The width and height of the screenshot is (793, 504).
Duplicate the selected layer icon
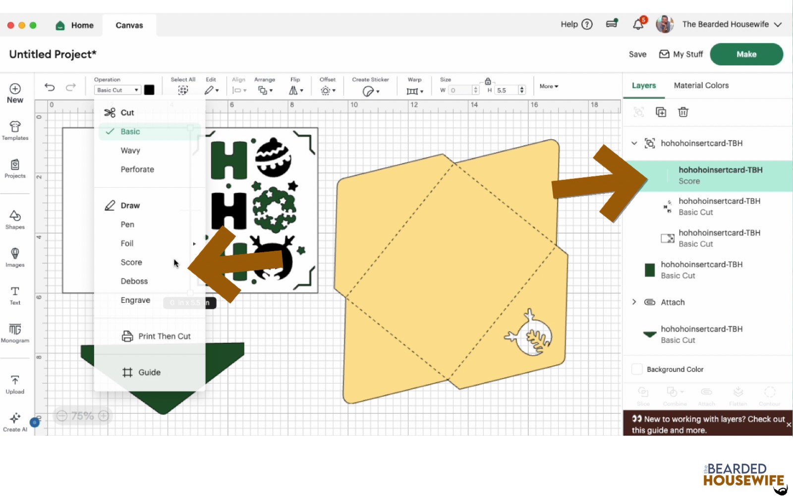(x=661, y=112)
